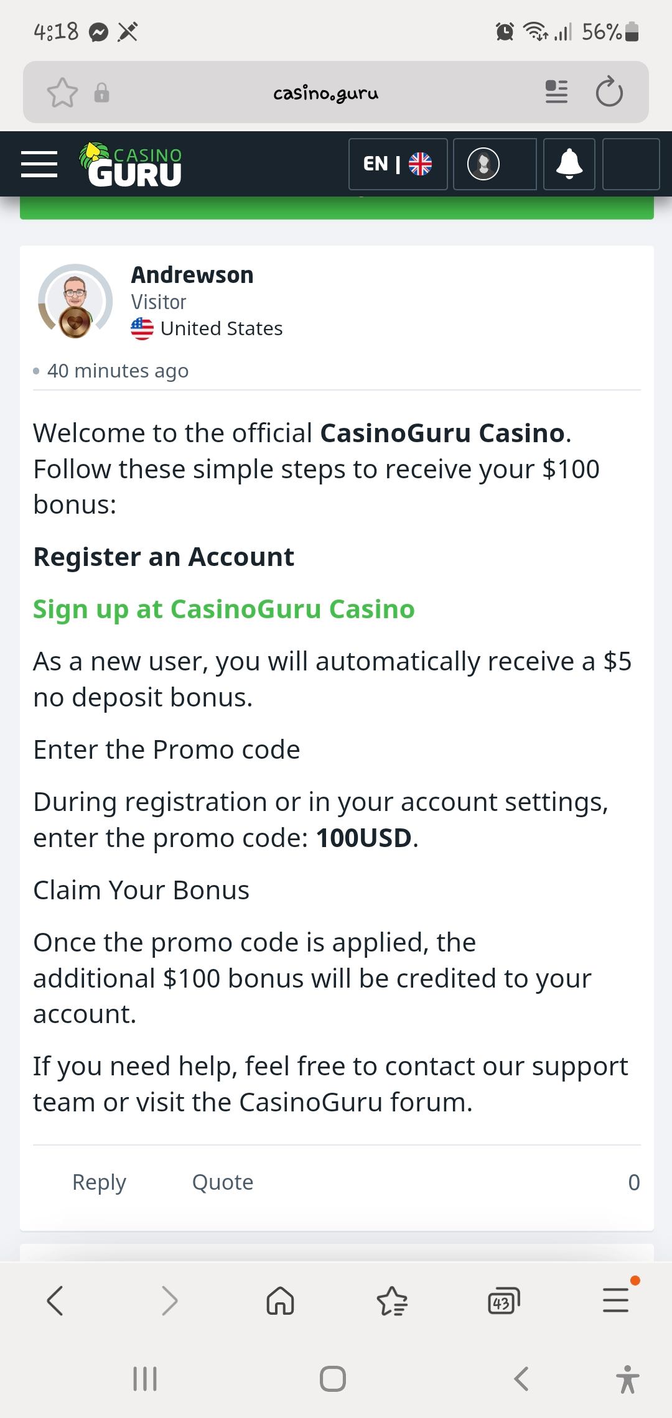Open the browser bookmarks list

(x=392, y=1300)
